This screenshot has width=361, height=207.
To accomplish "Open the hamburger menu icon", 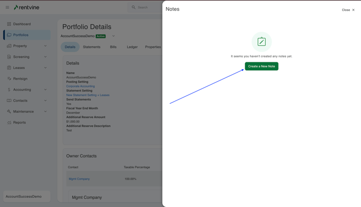I will tap(8, 8).
